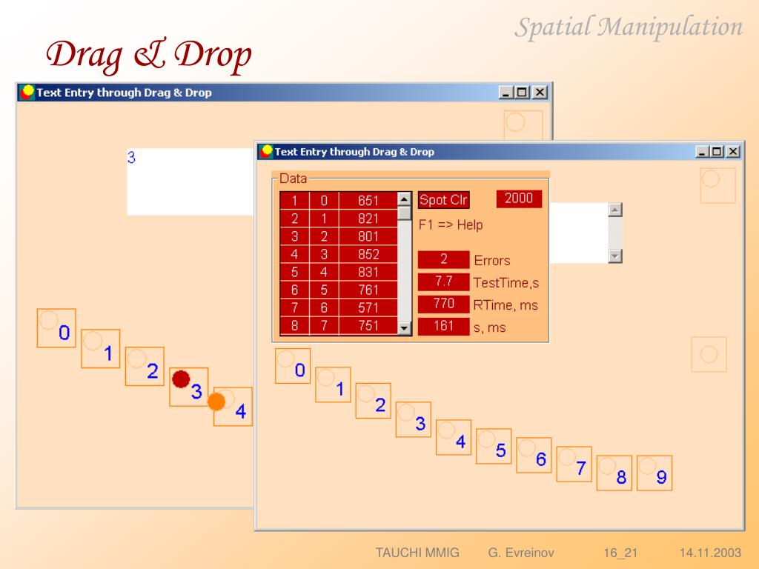Click the digit 2 box in the front window

[x=374, y=401]
